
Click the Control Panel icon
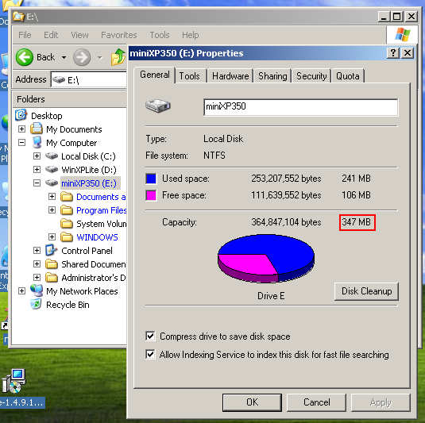51,250
